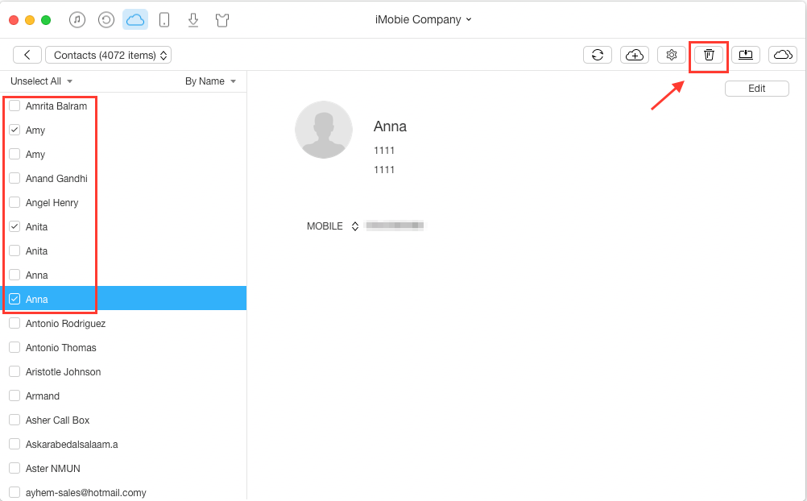Open the iMobie Company account dropdown

click(x=423, y=19)
